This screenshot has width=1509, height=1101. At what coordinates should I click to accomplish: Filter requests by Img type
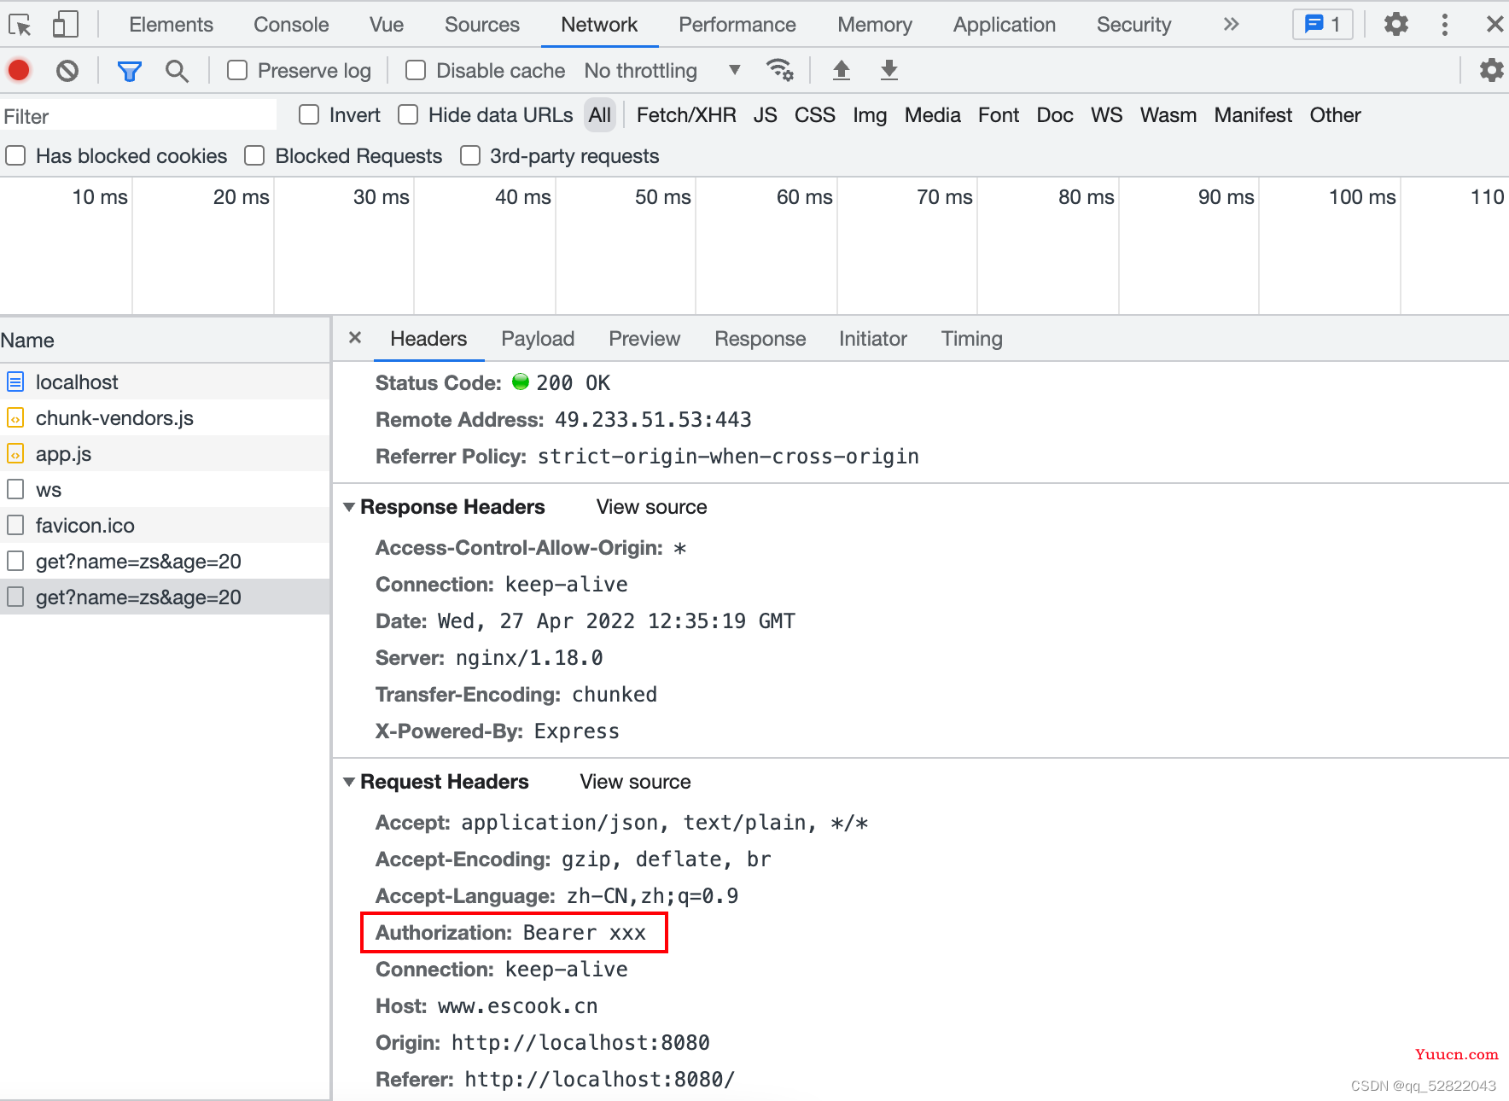click(870, 115)
